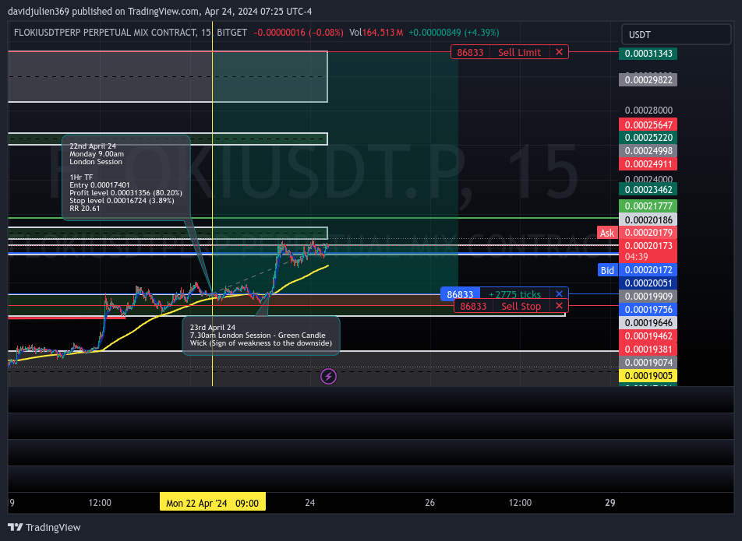
Task: Click the 12:00 label between 26 and 29
Action: 520,503
